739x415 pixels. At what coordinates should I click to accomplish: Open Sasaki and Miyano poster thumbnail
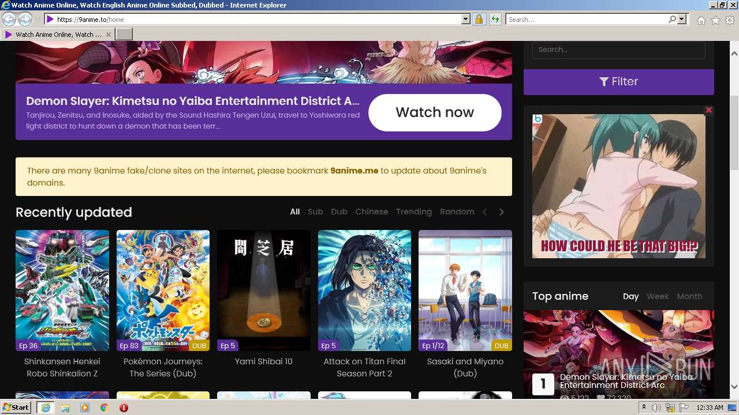click(x=465, y=290)
